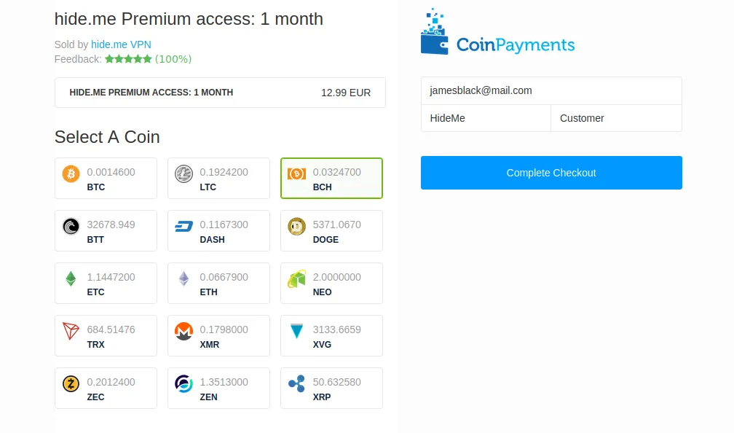Select the Dash coin icon
The image size is (734, 433).
coord(184,227)
